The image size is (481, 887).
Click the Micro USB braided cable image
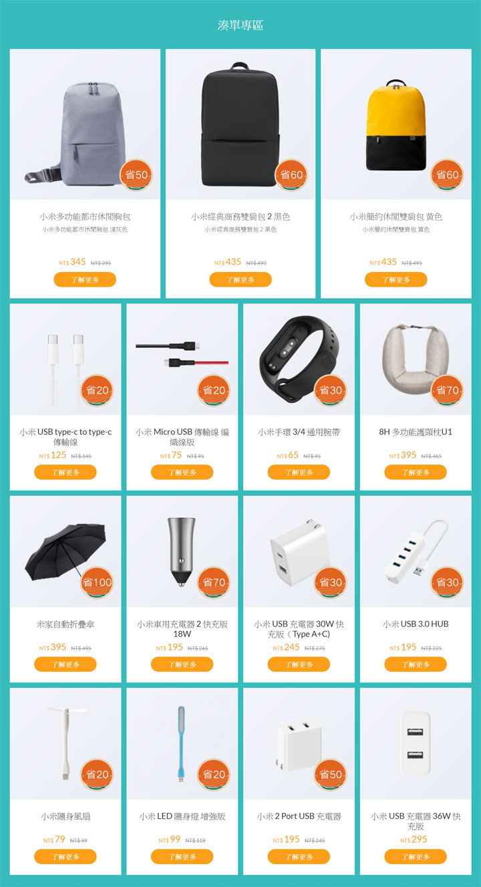click(x=182, y=360)
